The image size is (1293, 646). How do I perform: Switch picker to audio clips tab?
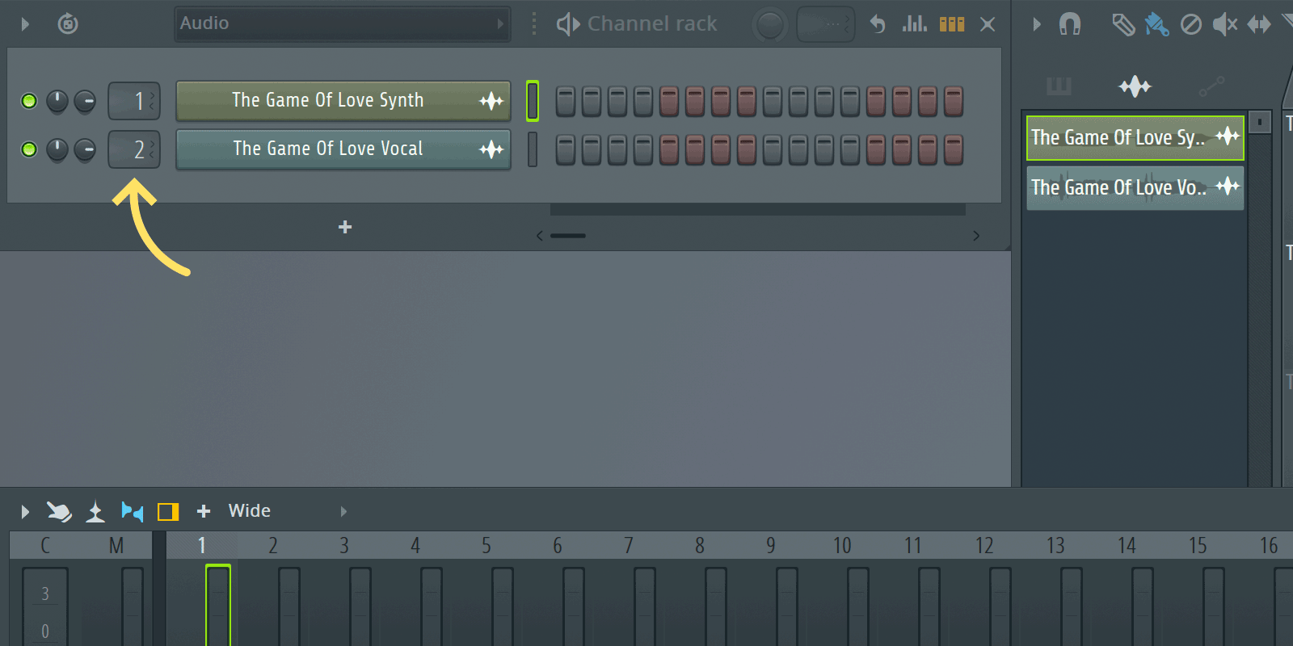tap(1135, 86)
